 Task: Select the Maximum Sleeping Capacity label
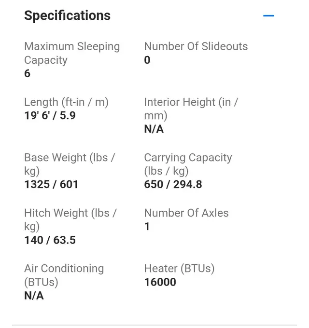tap(72, 53)
